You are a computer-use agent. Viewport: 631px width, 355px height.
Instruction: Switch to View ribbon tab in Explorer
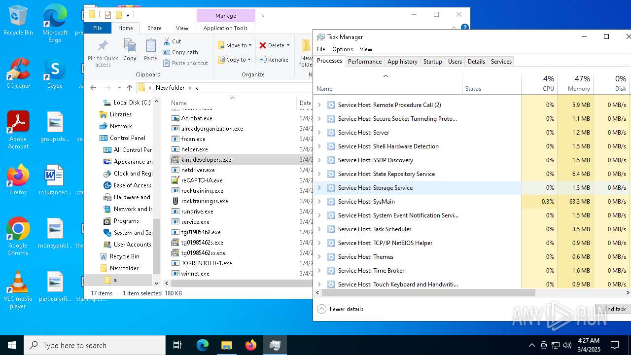182,28
